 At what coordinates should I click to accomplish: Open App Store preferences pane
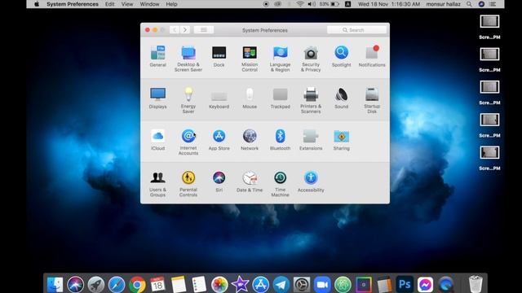click(x=219, y=140)
